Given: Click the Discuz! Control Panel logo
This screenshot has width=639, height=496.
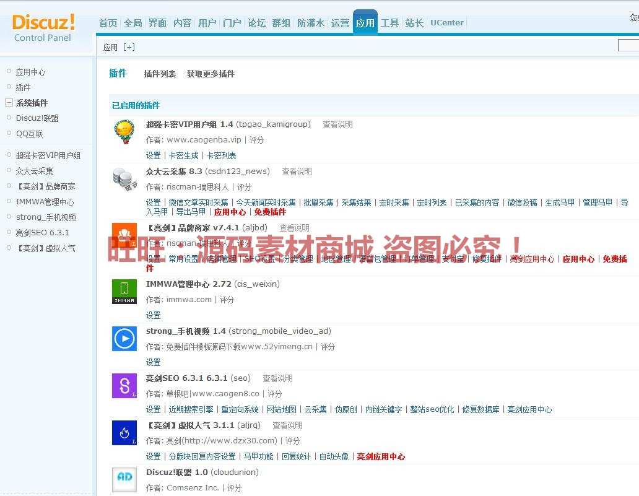Looking at the screenshot, I should tap(43, 28).
